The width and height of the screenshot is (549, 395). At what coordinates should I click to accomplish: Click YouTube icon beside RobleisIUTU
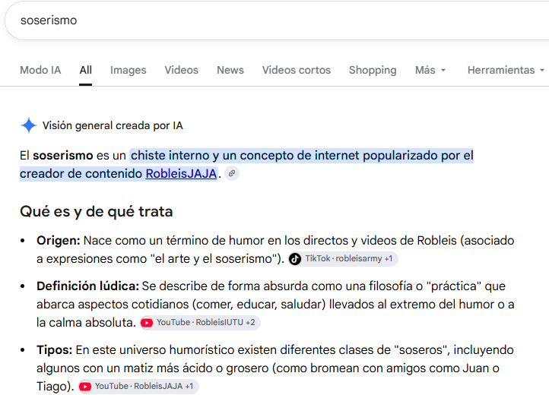coord(147,323)
